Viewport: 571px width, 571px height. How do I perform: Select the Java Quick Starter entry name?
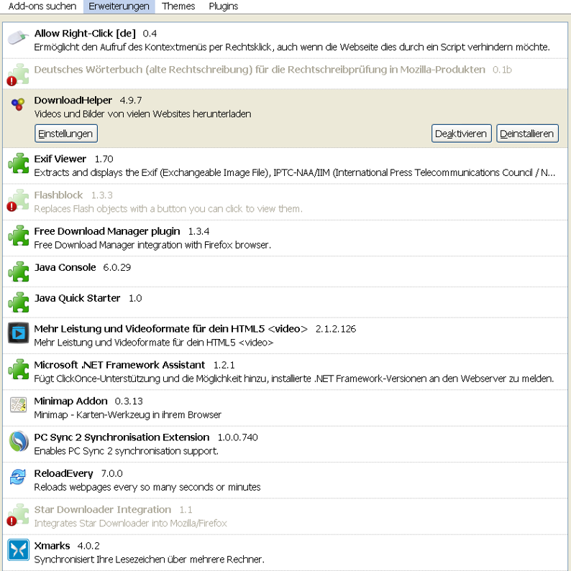(77, 298)
